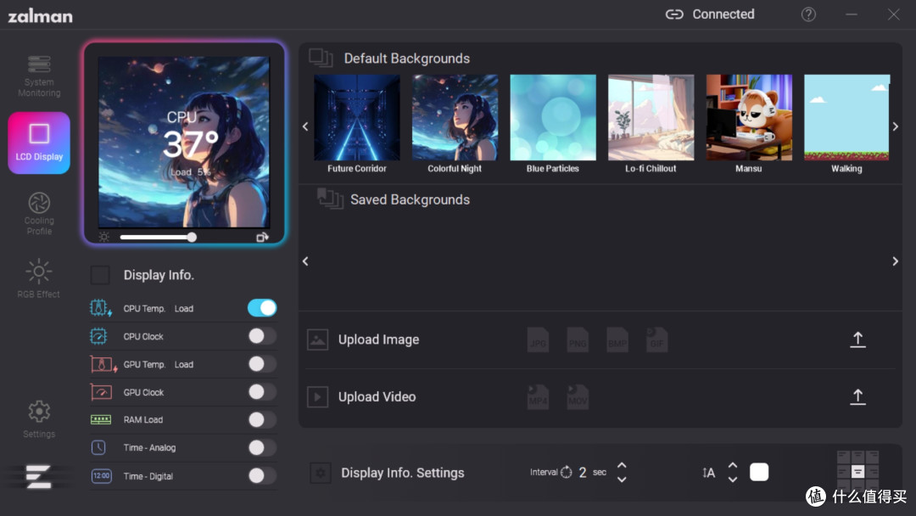This screenshot has width=916, height=516.
Task: Click the CPU Clock gauge icon
Action: click(98, 336)
